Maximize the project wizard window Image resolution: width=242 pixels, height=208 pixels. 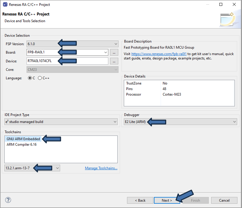coord(221,4)
